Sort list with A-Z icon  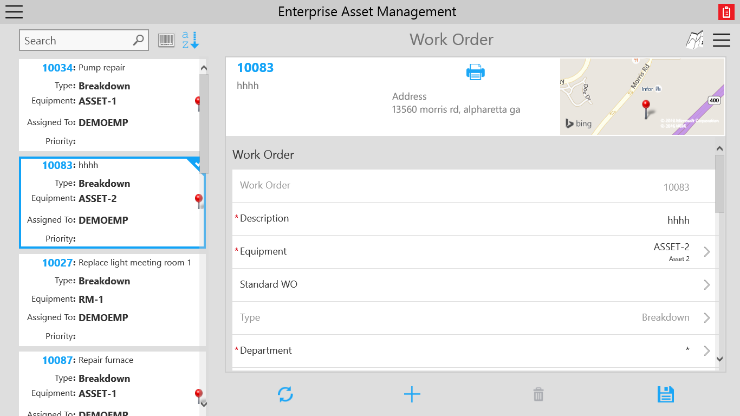pyautogui.click(x=191, y=40)
